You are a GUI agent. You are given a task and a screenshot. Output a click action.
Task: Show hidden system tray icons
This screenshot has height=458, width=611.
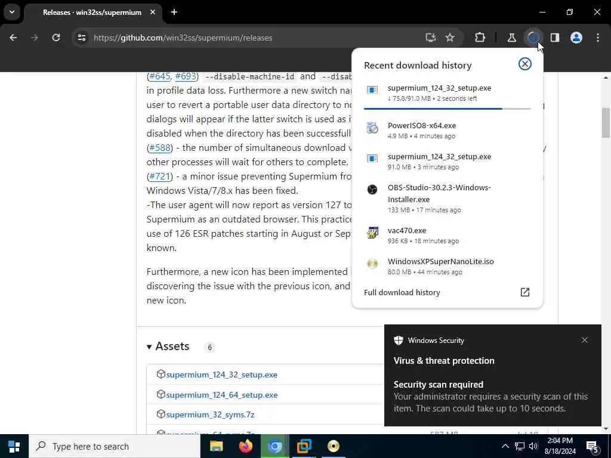coord(505,446)
